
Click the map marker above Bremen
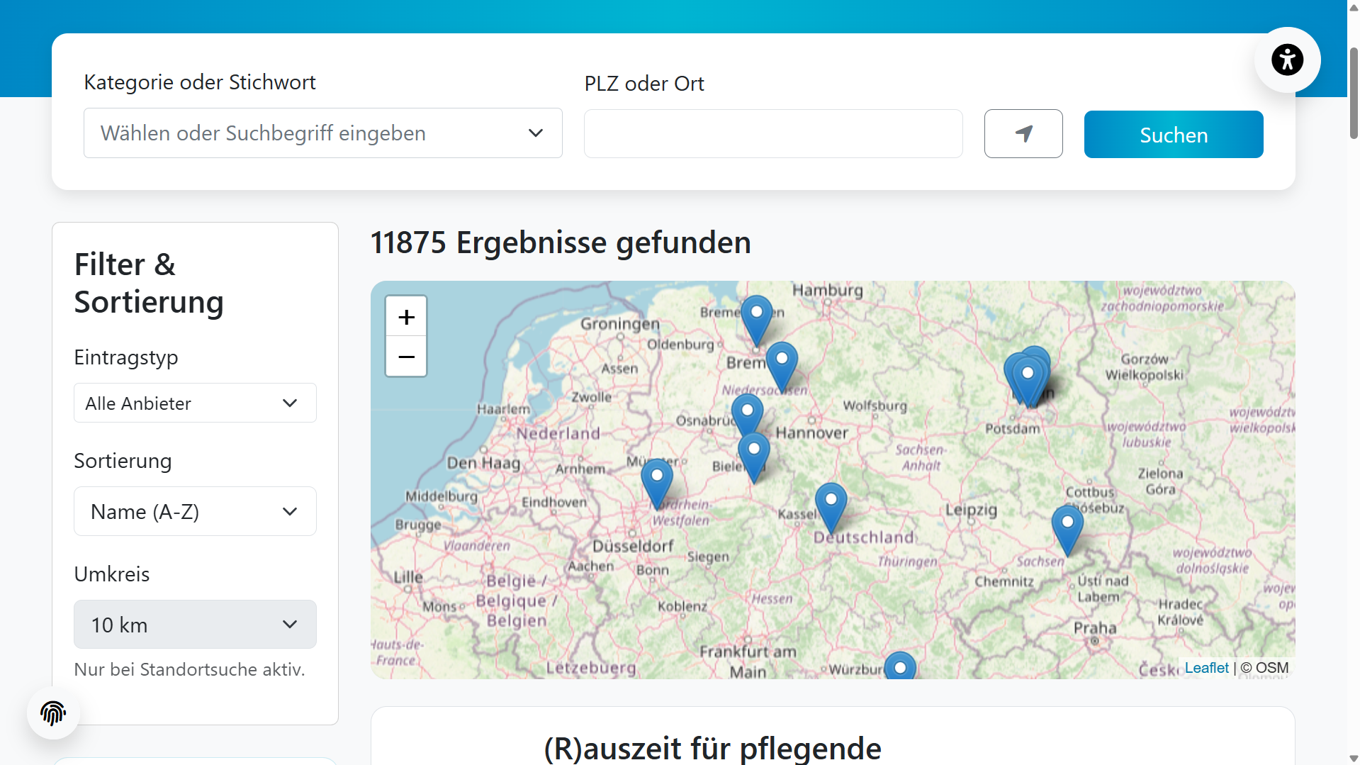pos(756,316)
